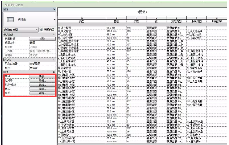
Task: Click the 阶段过滤器 value 全部显示
Action: pyautogui.click(x=43, y=64)
